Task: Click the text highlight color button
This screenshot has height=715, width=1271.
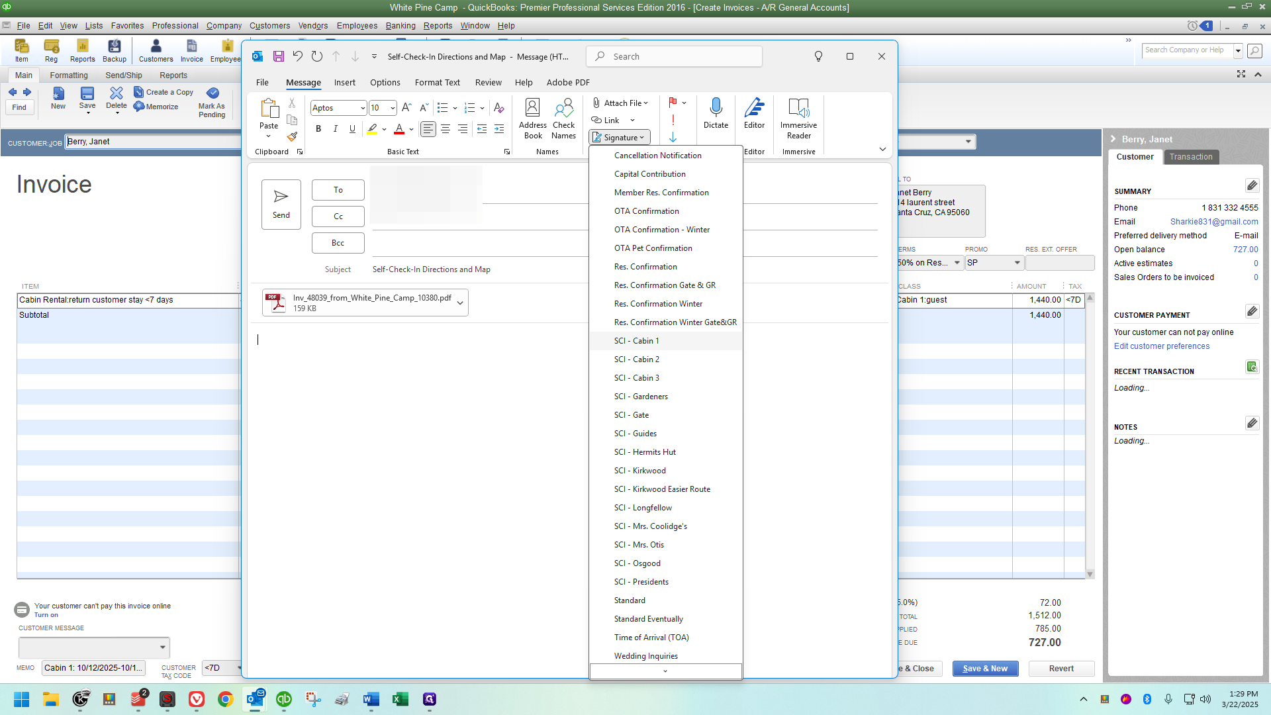Action: (372, 129)
